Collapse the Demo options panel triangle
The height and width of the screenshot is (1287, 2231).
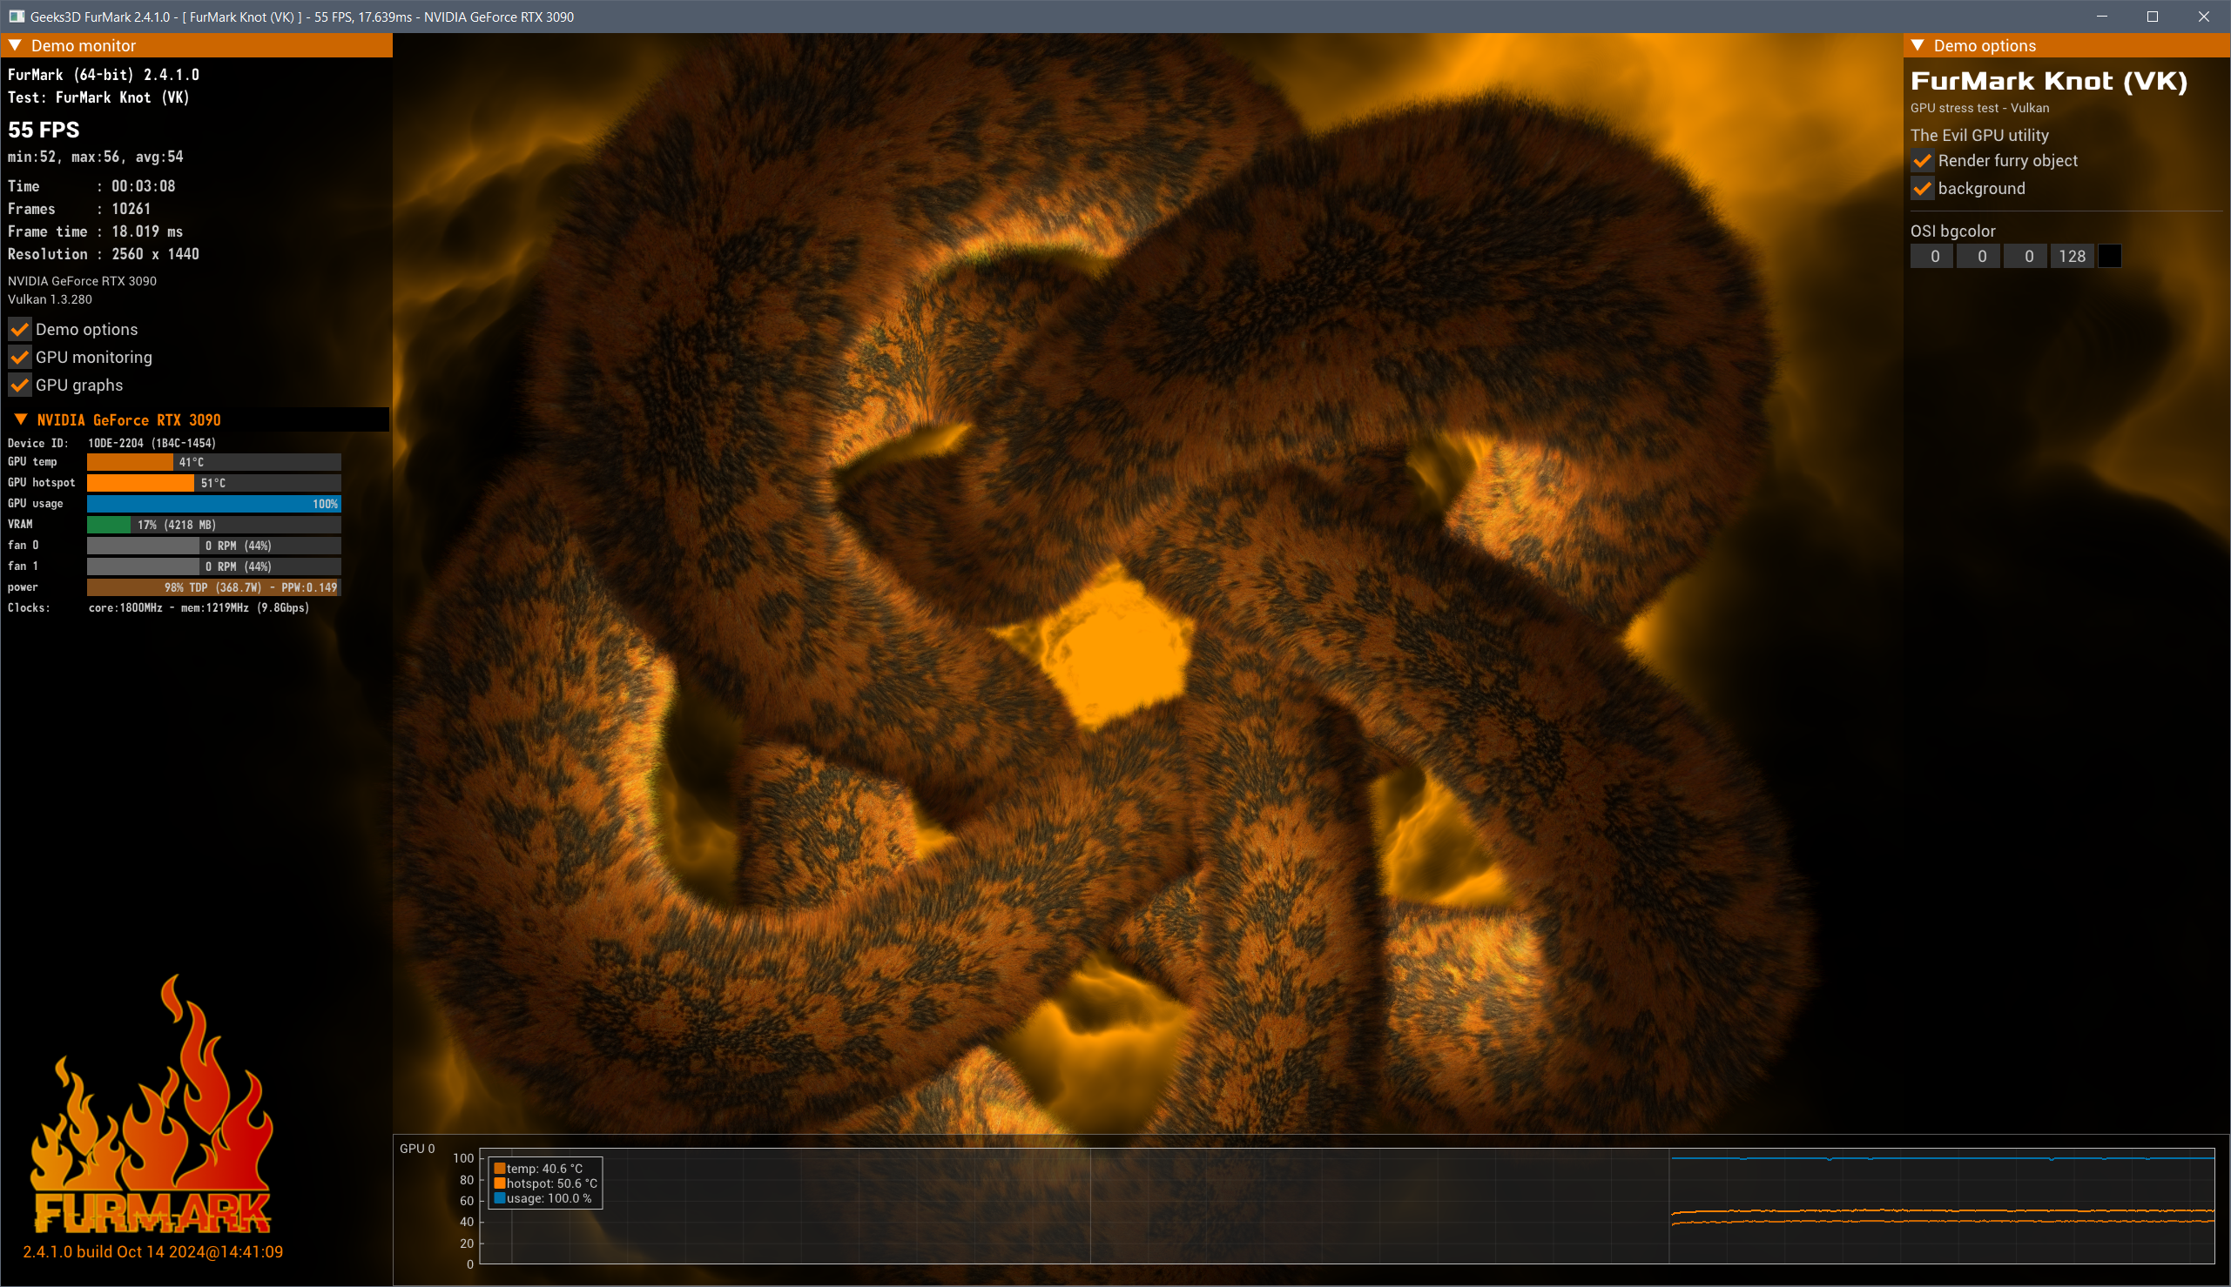tap(1918, 45)
